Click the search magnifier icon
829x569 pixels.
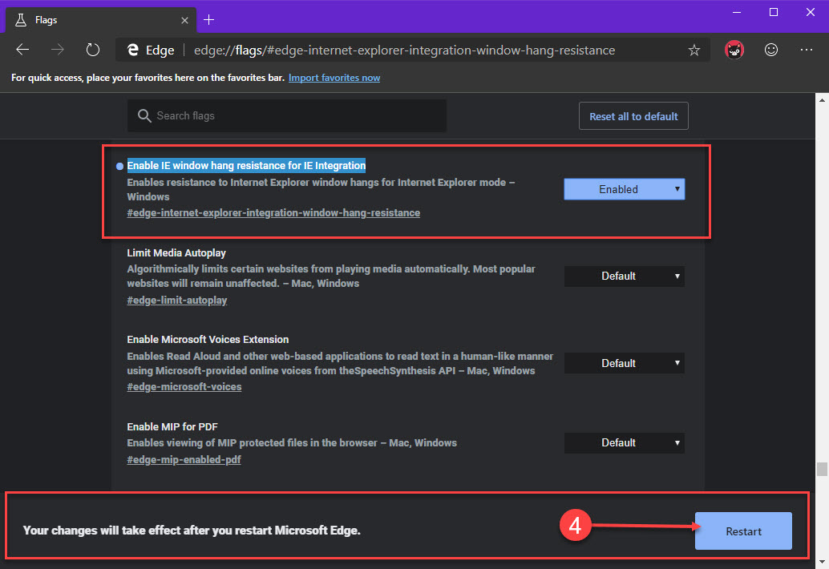[144, 115]
